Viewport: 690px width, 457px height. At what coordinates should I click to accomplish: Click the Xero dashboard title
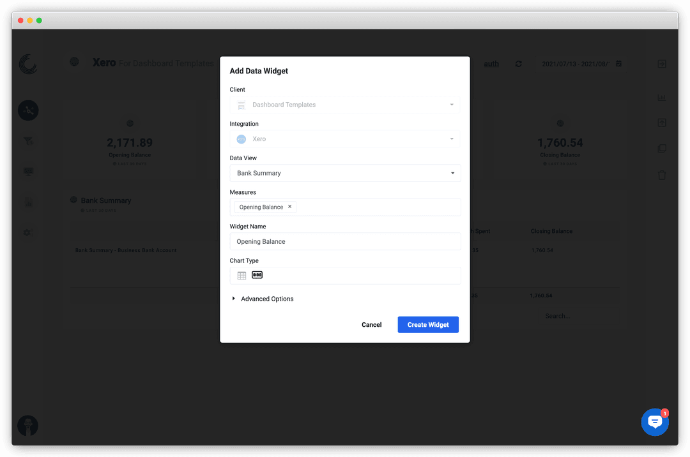click(104, 63)
